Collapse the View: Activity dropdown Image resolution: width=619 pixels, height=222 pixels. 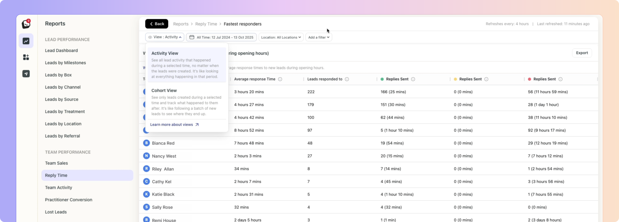coord(165,37)
